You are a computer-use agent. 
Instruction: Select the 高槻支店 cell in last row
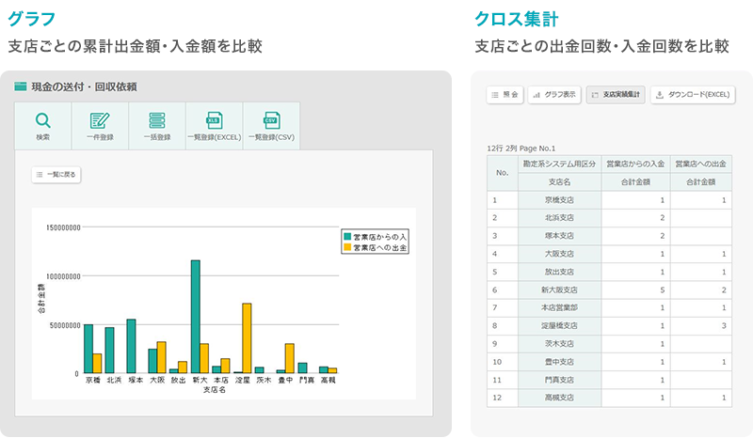pos(559,398)
